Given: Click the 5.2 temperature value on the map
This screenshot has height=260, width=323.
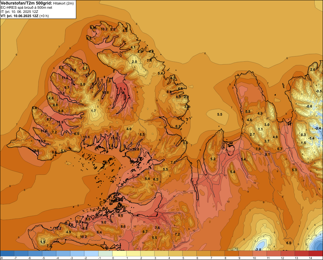Looking at the screenshot, I should (x=213, y=159).
